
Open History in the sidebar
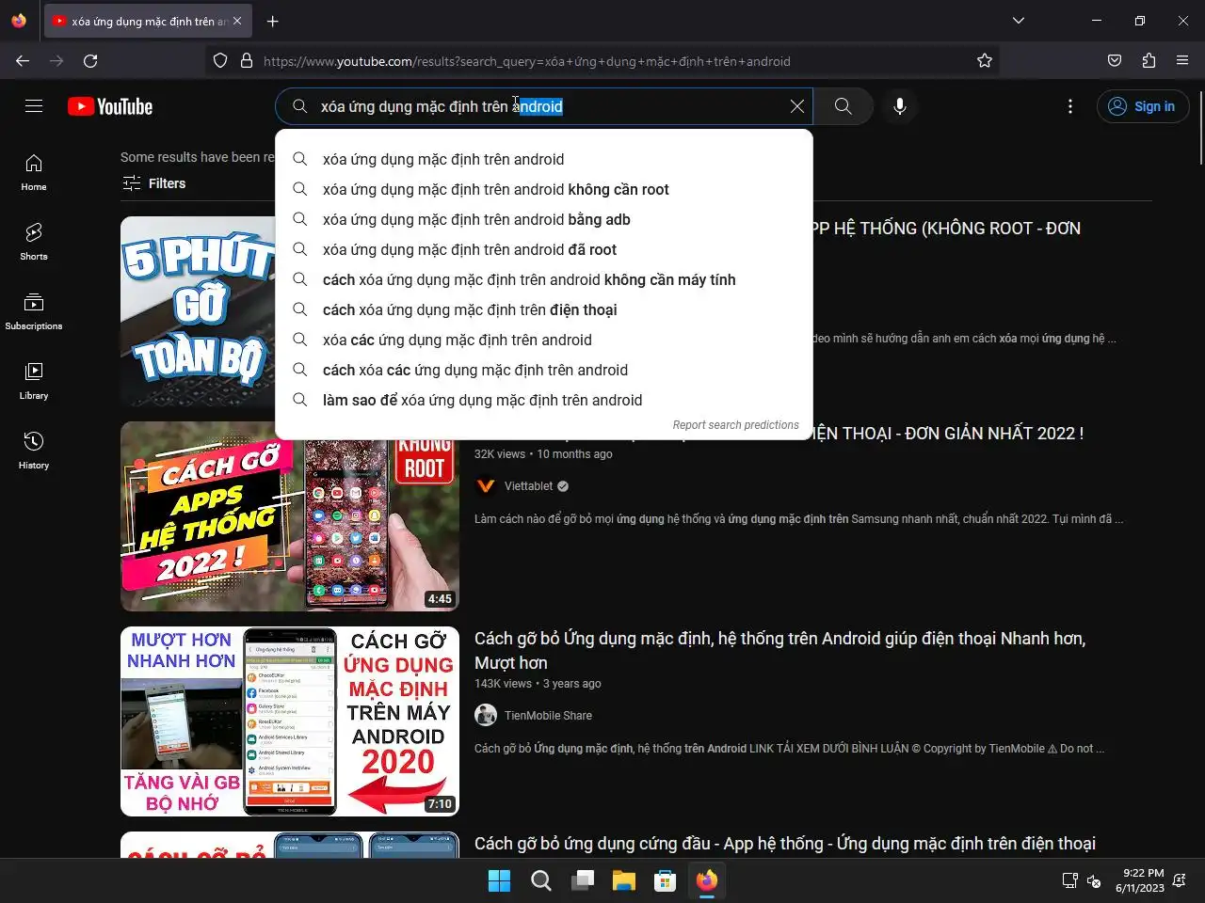34,451
